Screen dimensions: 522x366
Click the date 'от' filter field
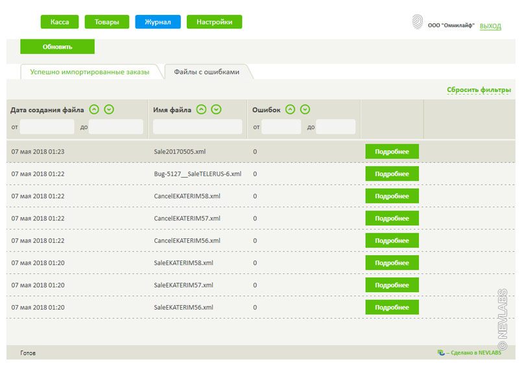pos(47,127)
